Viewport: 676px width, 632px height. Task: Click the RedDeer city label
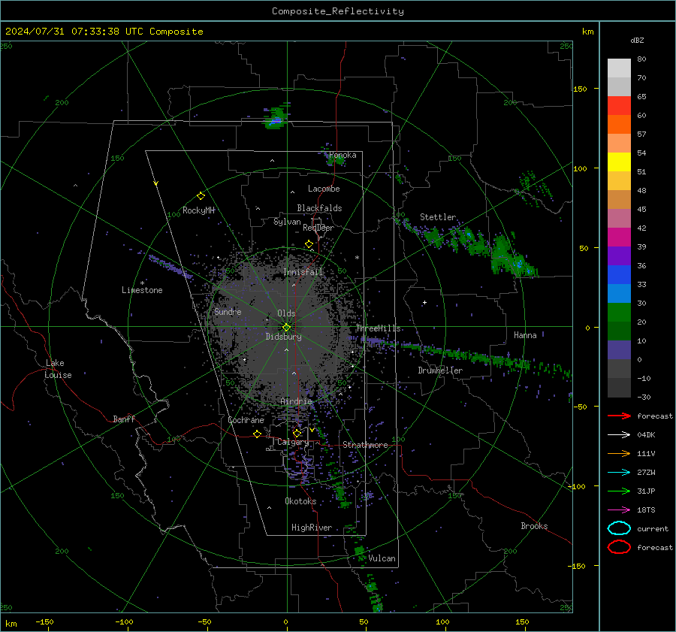[318, 228]
